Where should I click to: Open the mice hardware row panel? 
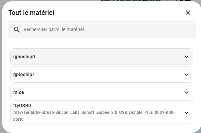click(x=100, y=92)
